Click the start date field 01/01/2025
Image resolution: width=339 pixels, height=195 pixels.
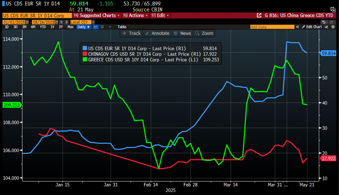click(14, 22)
